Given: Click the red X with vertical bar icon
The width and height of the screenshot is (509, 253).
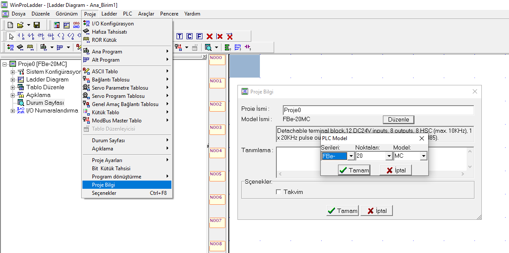Looking at the screenshot, I should (220, 36).
